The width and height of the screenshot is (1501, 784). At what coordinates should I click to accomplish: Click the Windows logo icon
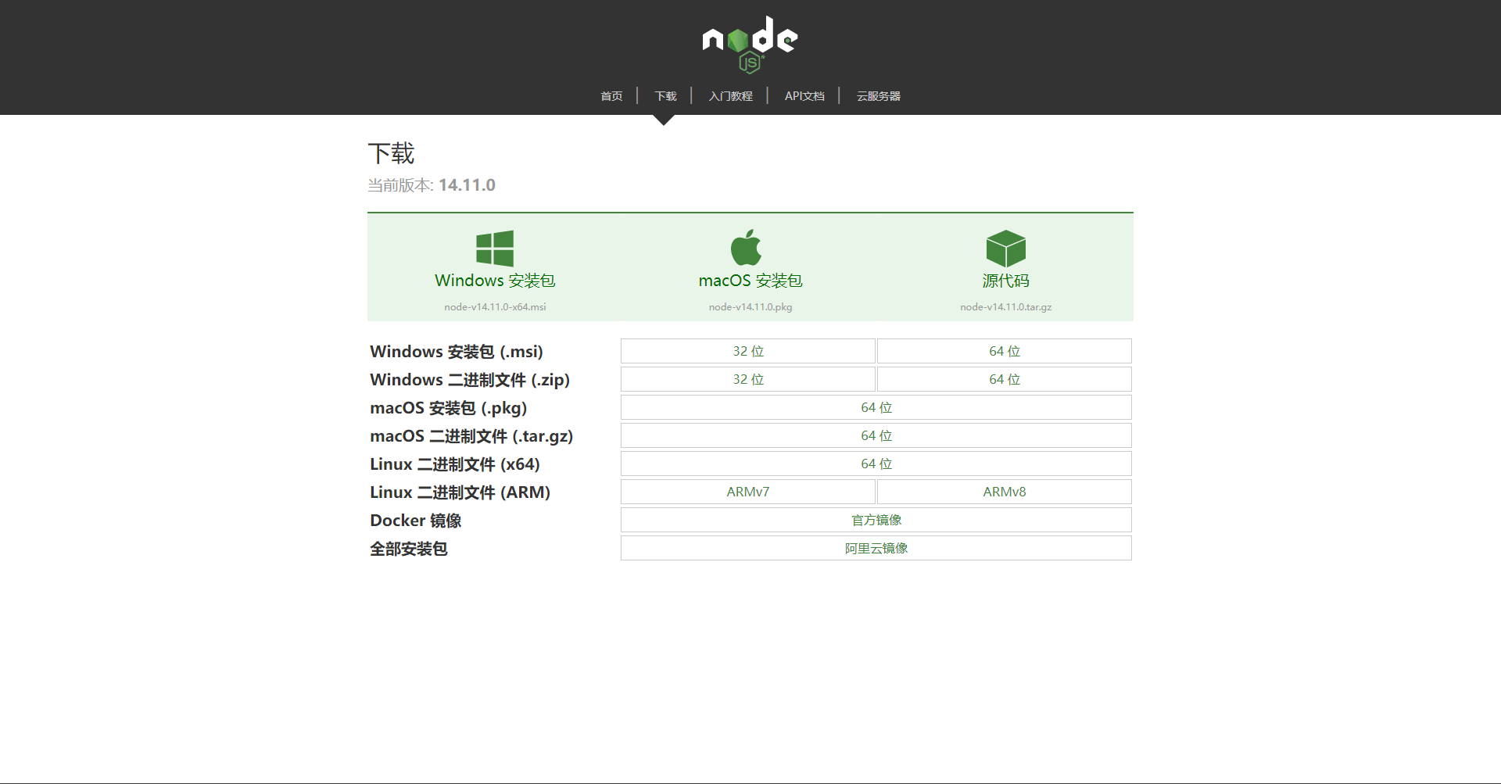point(495,249)
